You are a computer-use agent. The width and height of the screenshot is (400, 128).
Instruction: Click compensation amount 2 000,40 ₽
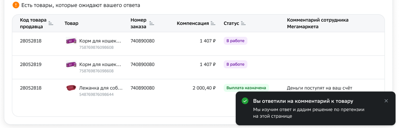[204, 88]
